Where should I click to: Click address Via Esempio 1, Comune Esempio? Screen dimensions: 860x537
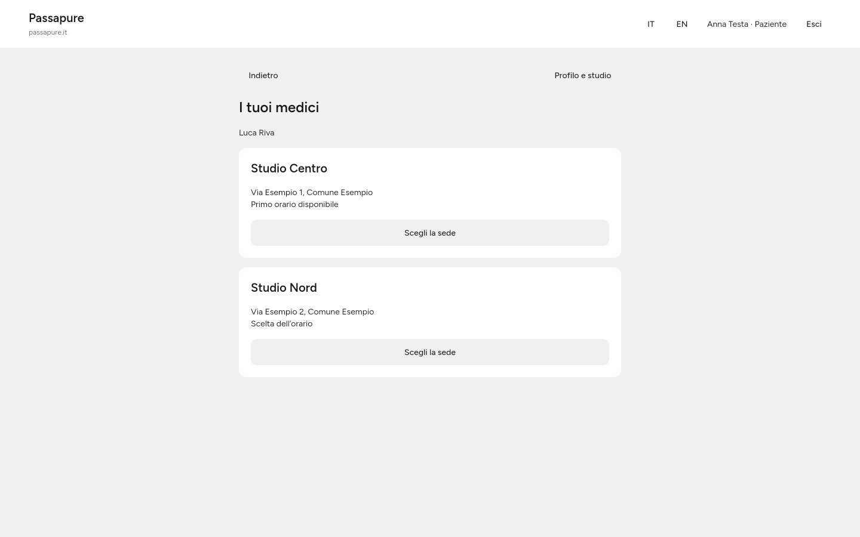(312, 192)
